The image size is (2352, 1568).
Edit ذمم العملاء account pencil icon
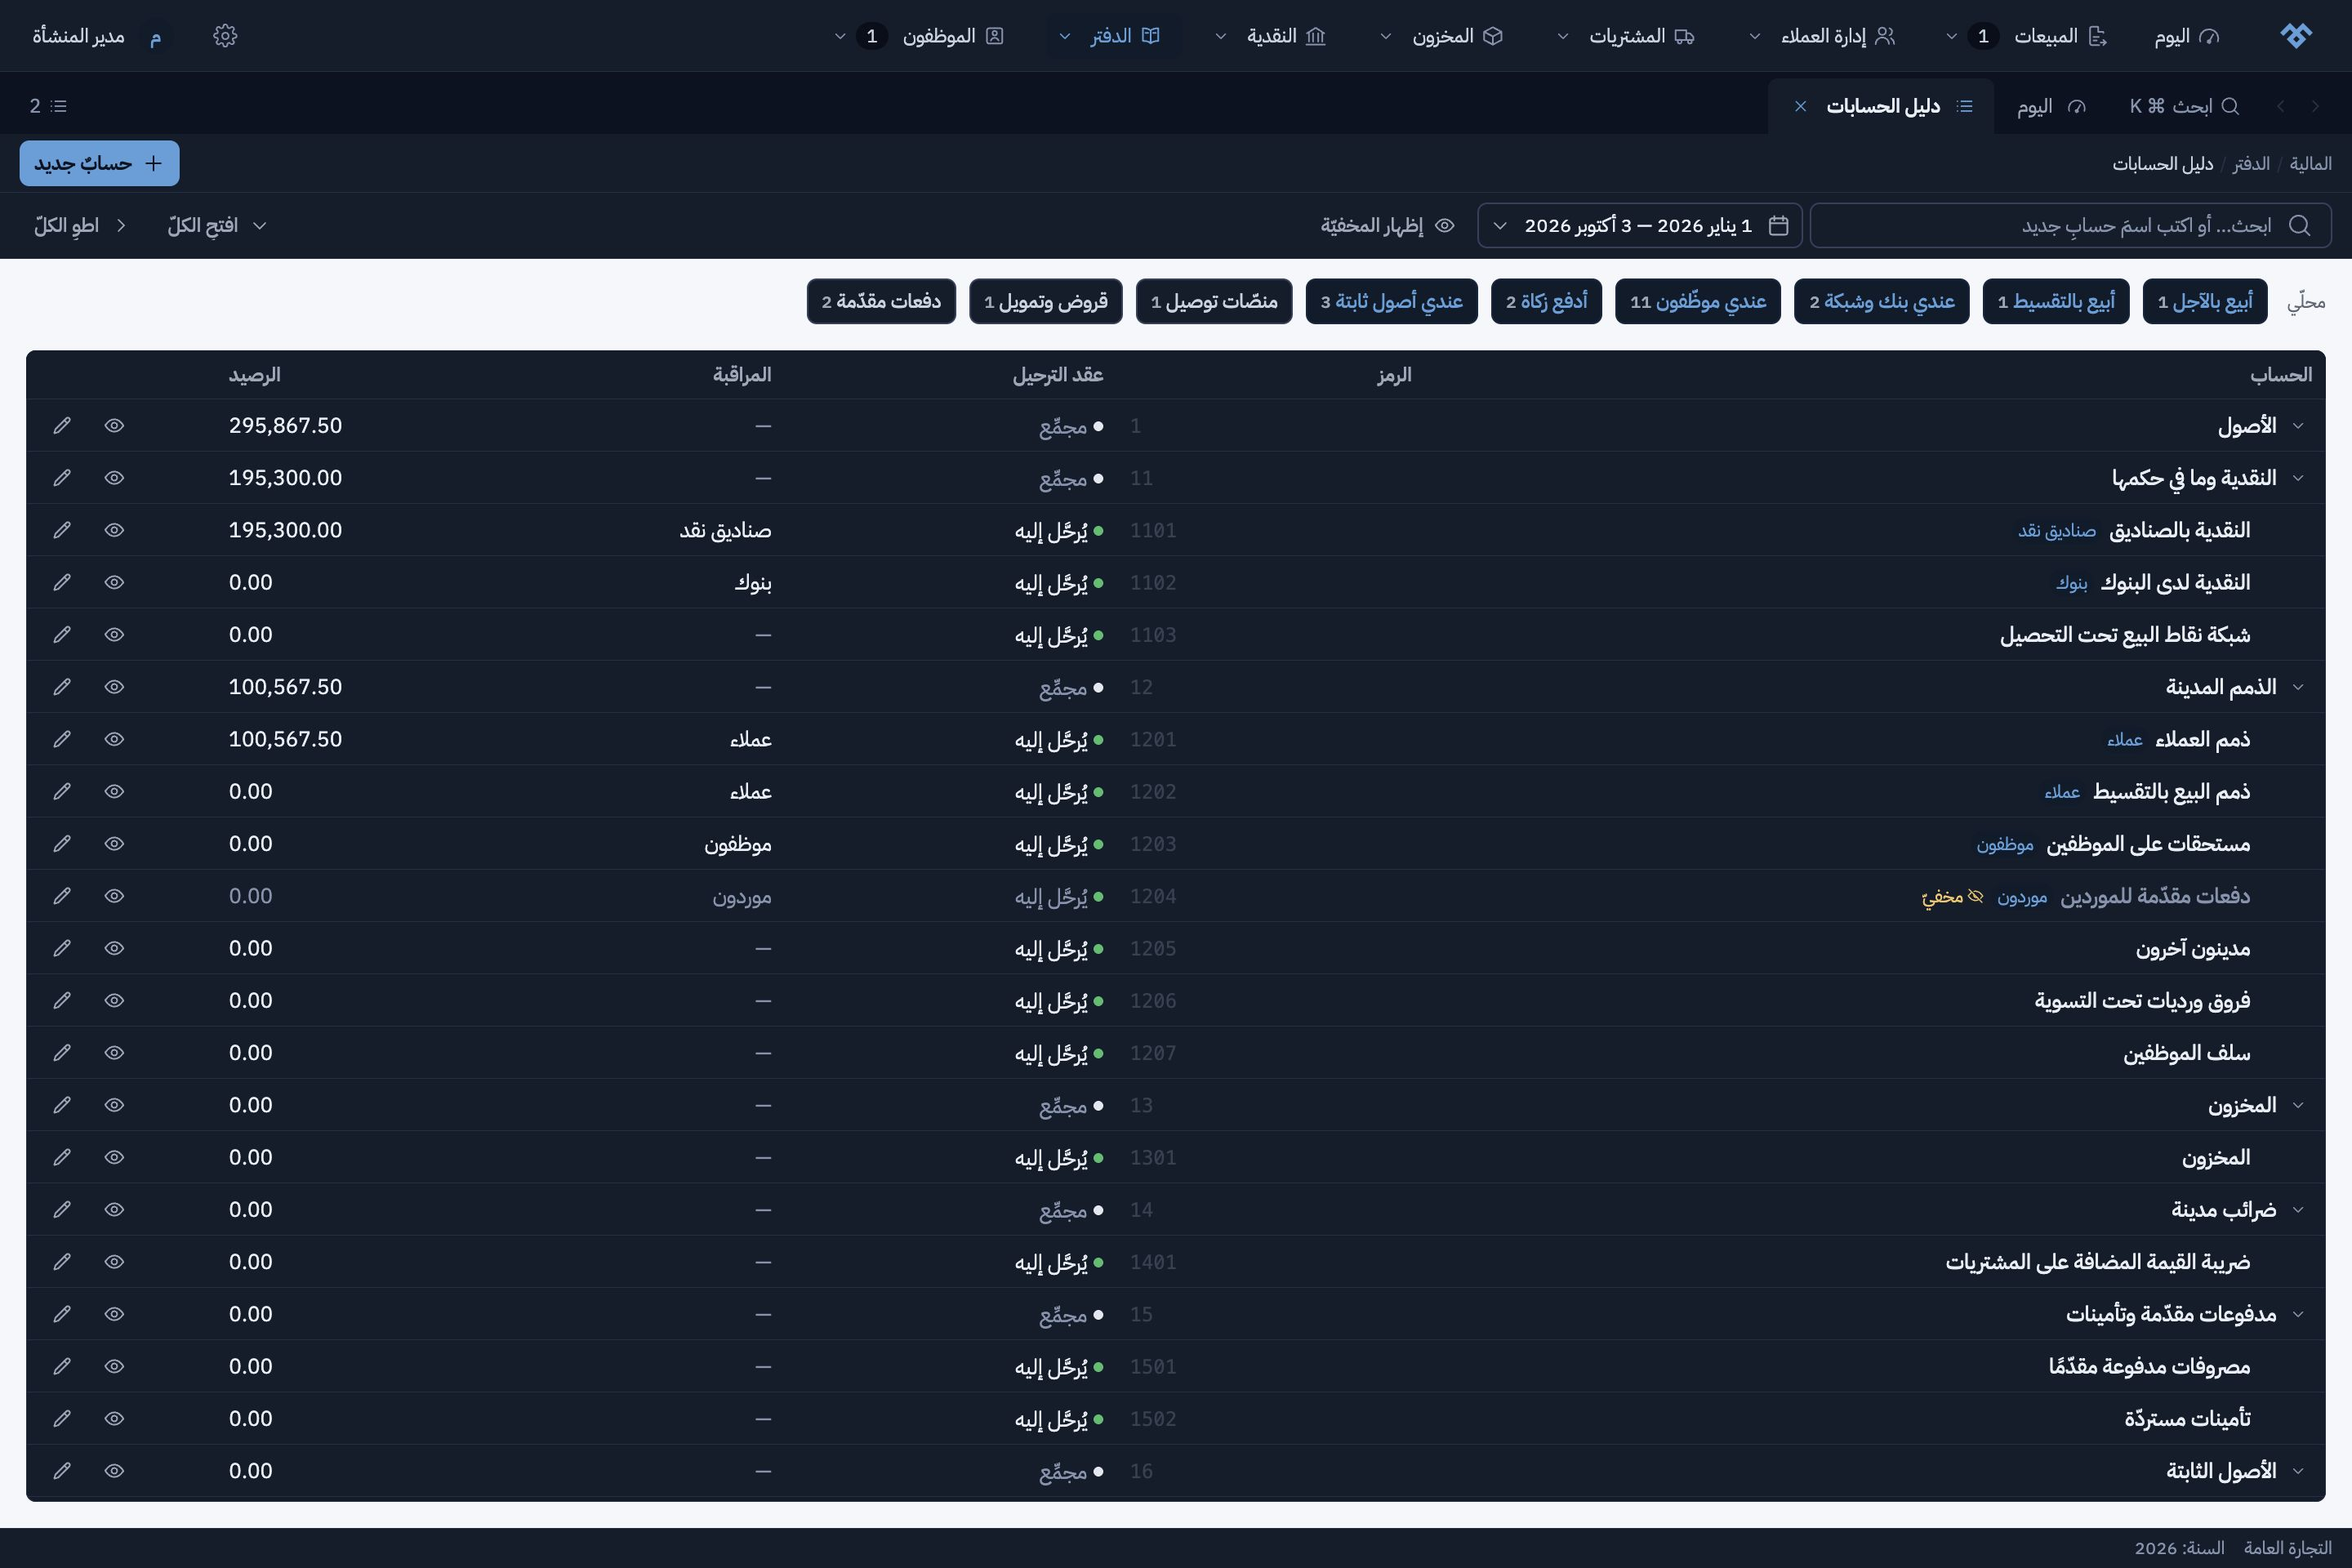coord(62,739)
